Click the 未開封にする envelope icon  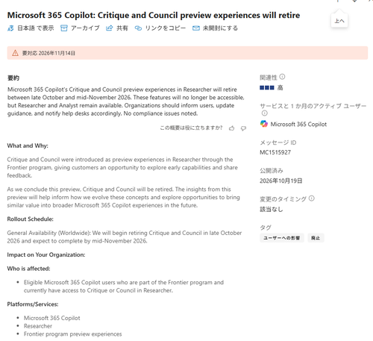pos(196,28)
